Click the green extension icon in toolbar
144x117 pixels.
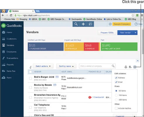tap(137, 15)
